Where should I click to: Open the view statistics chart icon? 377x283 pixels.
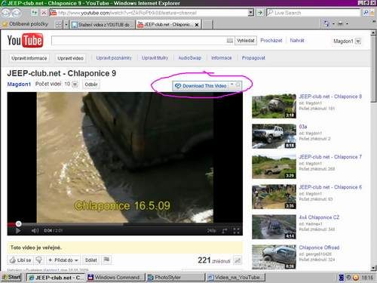238,260
